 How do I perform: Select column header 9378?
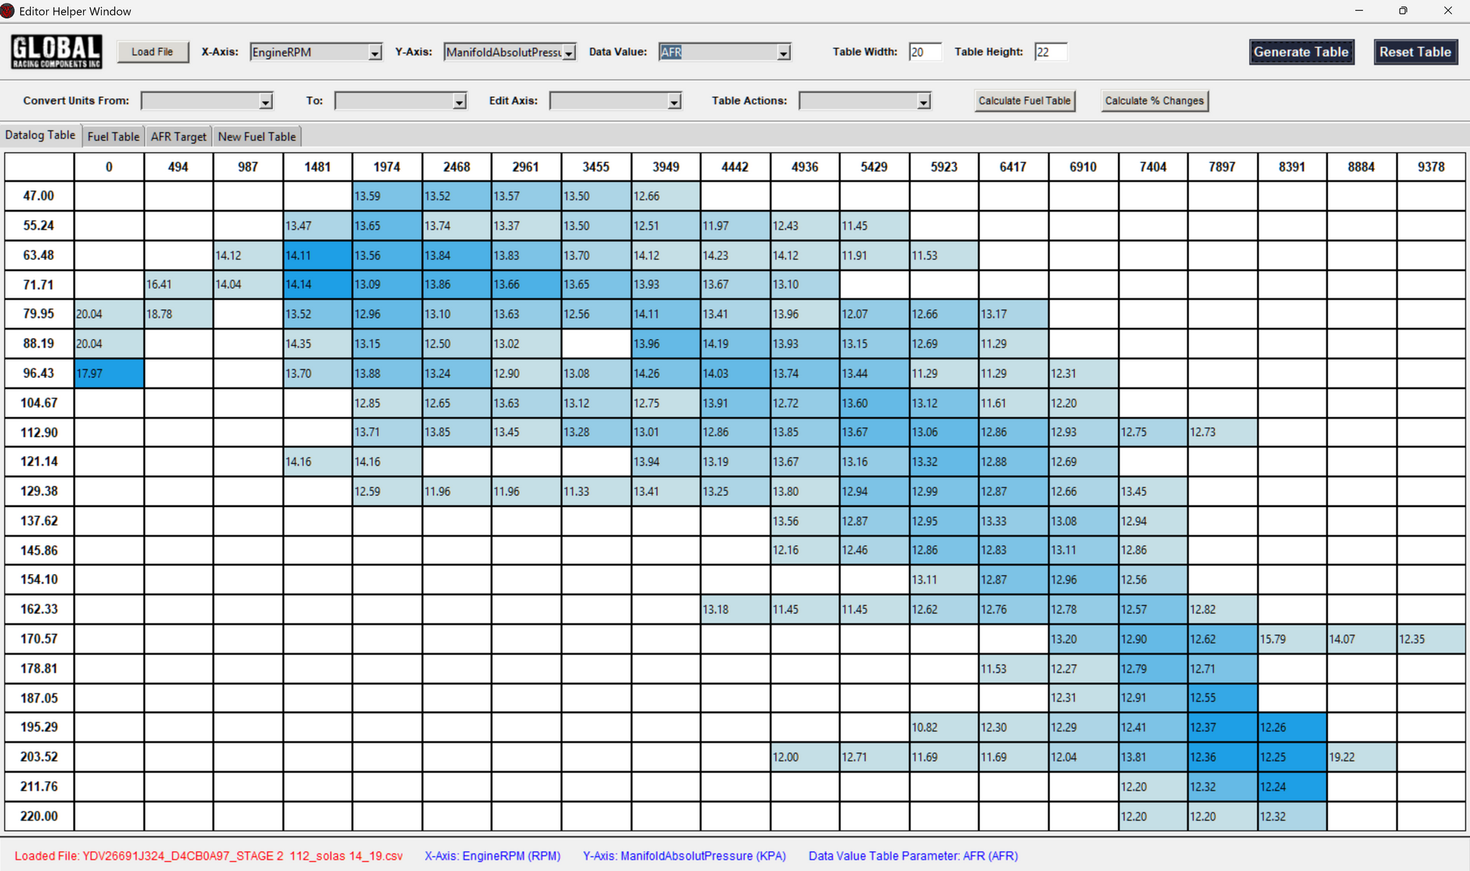1431,167
